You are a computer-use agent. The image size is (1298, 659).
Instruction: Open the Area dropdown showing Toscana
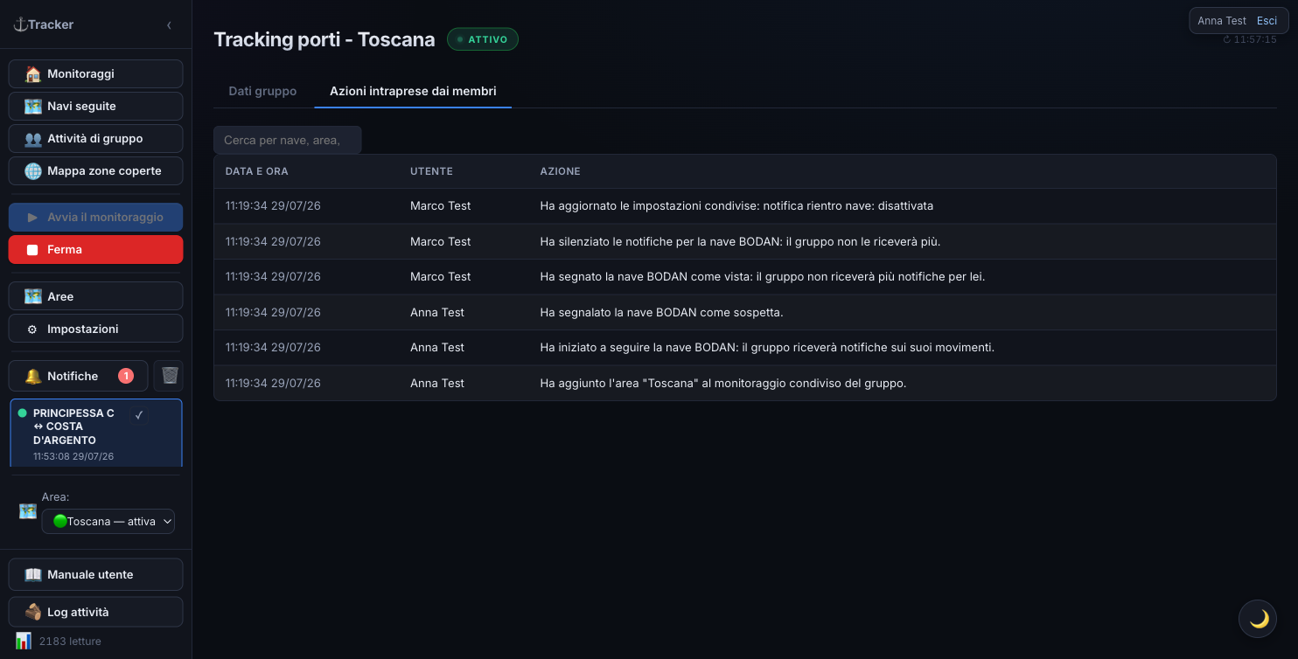(x=108, y=521)
